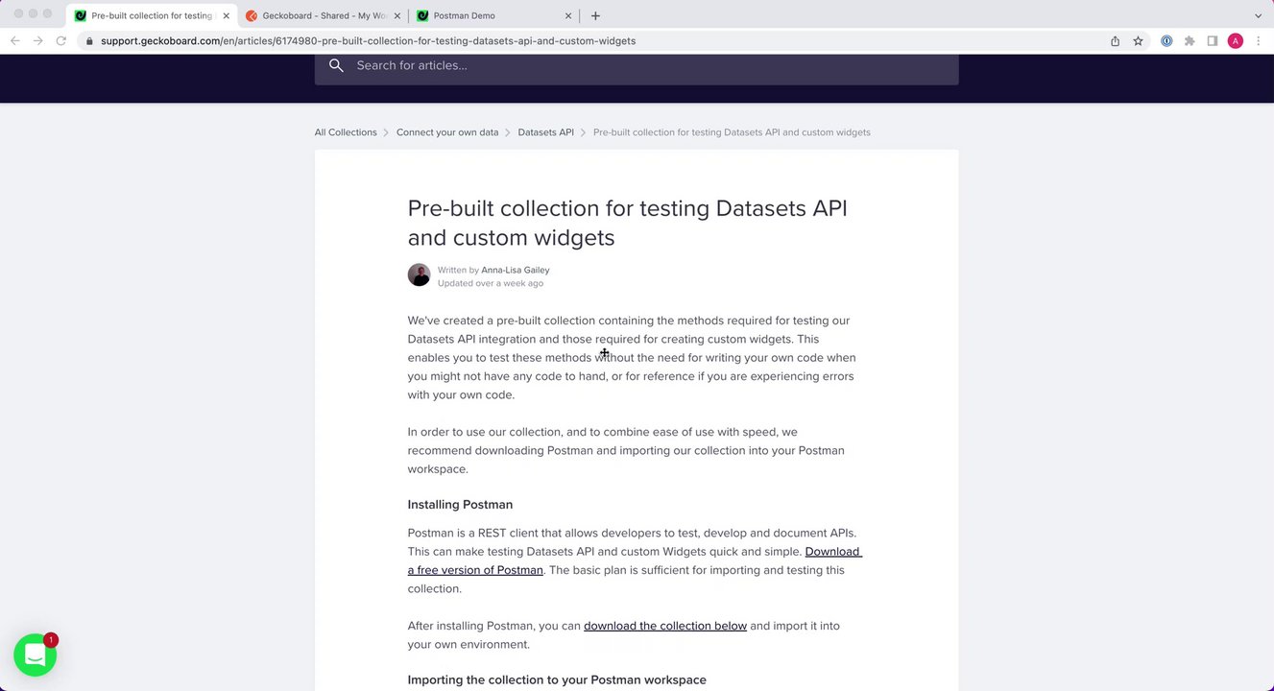Viewport: 1274px width, 691px height.
Task: Toggle the browser side panel
Action: click(1213, 41)
